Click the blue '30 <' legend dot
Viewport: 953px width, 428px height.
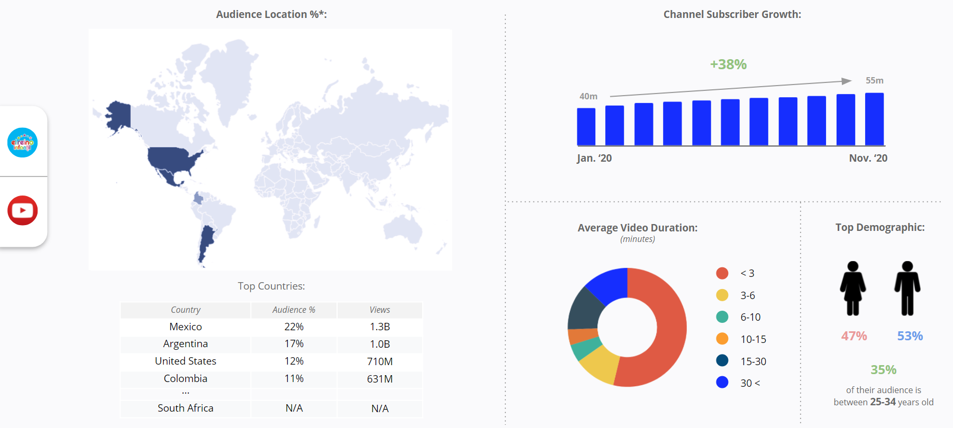click(x=722, y=383)
